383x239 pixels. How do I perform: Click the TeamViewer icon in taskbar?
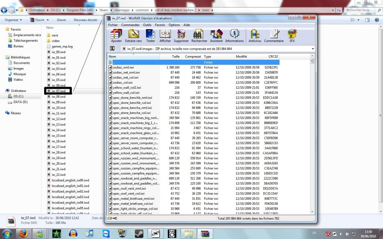106,234
